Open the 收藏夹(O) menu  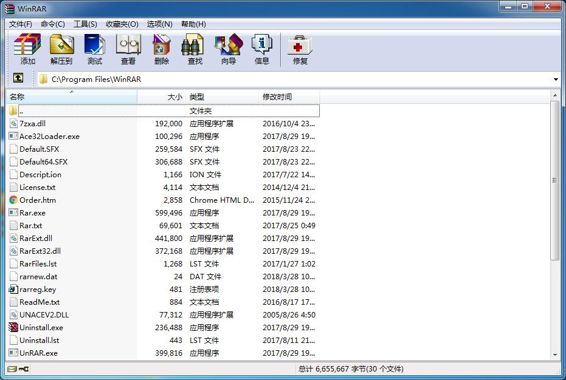122,24
